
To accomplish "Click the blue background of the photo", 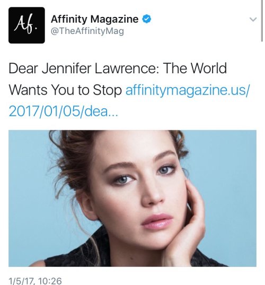I will pyautogui.click(x=227, y=182).
